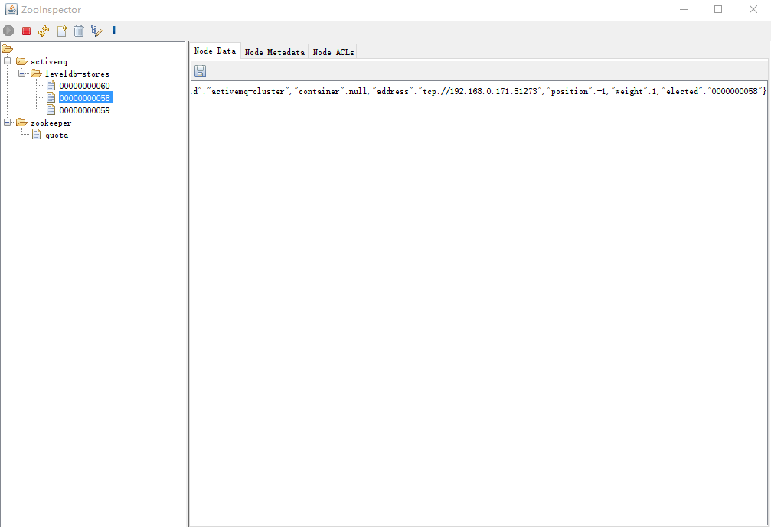Click the "elected":"0000000058" text
Viewport: 771px width, 527px height.
coord(712,91)
